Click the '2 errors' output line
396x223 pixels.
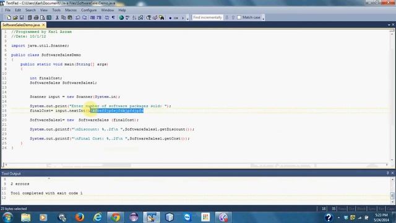(20, 184)
